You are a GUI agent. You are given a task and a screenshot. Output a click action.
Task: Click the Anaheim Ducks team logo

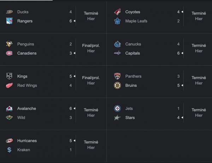coord(9,12)
